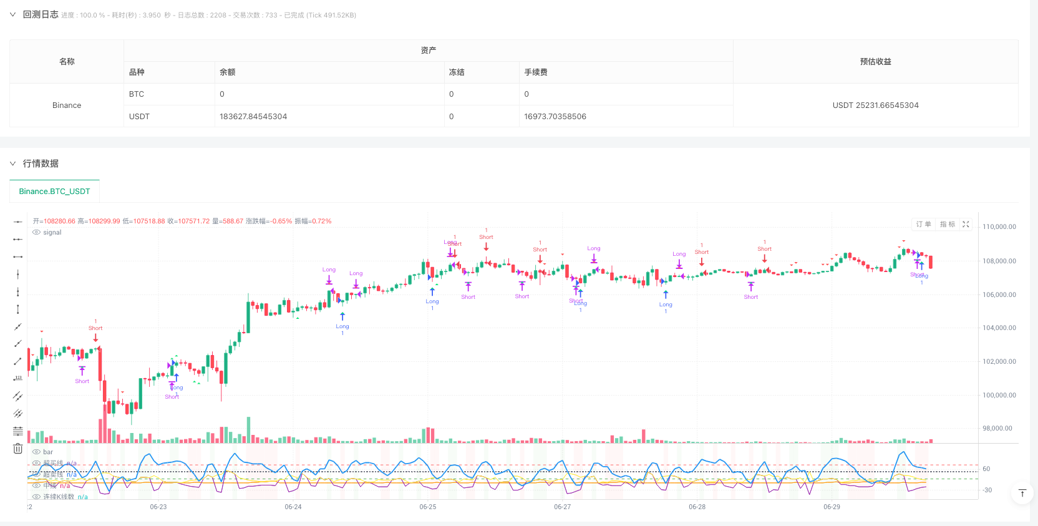Open the 指标 indicators menu

947,225
